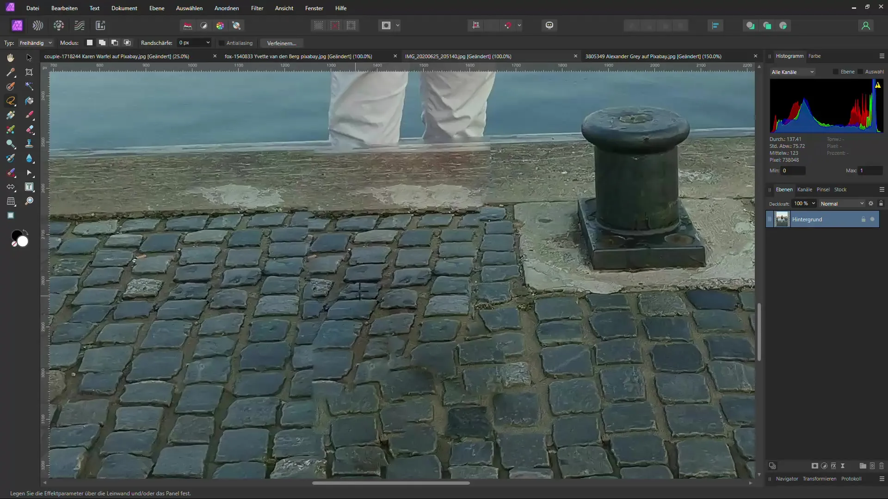This screenshot has width=888, height=499.
Task: Open quick mask options dropdown arrow
Action: pyautogui.click(x=398, y=25)
